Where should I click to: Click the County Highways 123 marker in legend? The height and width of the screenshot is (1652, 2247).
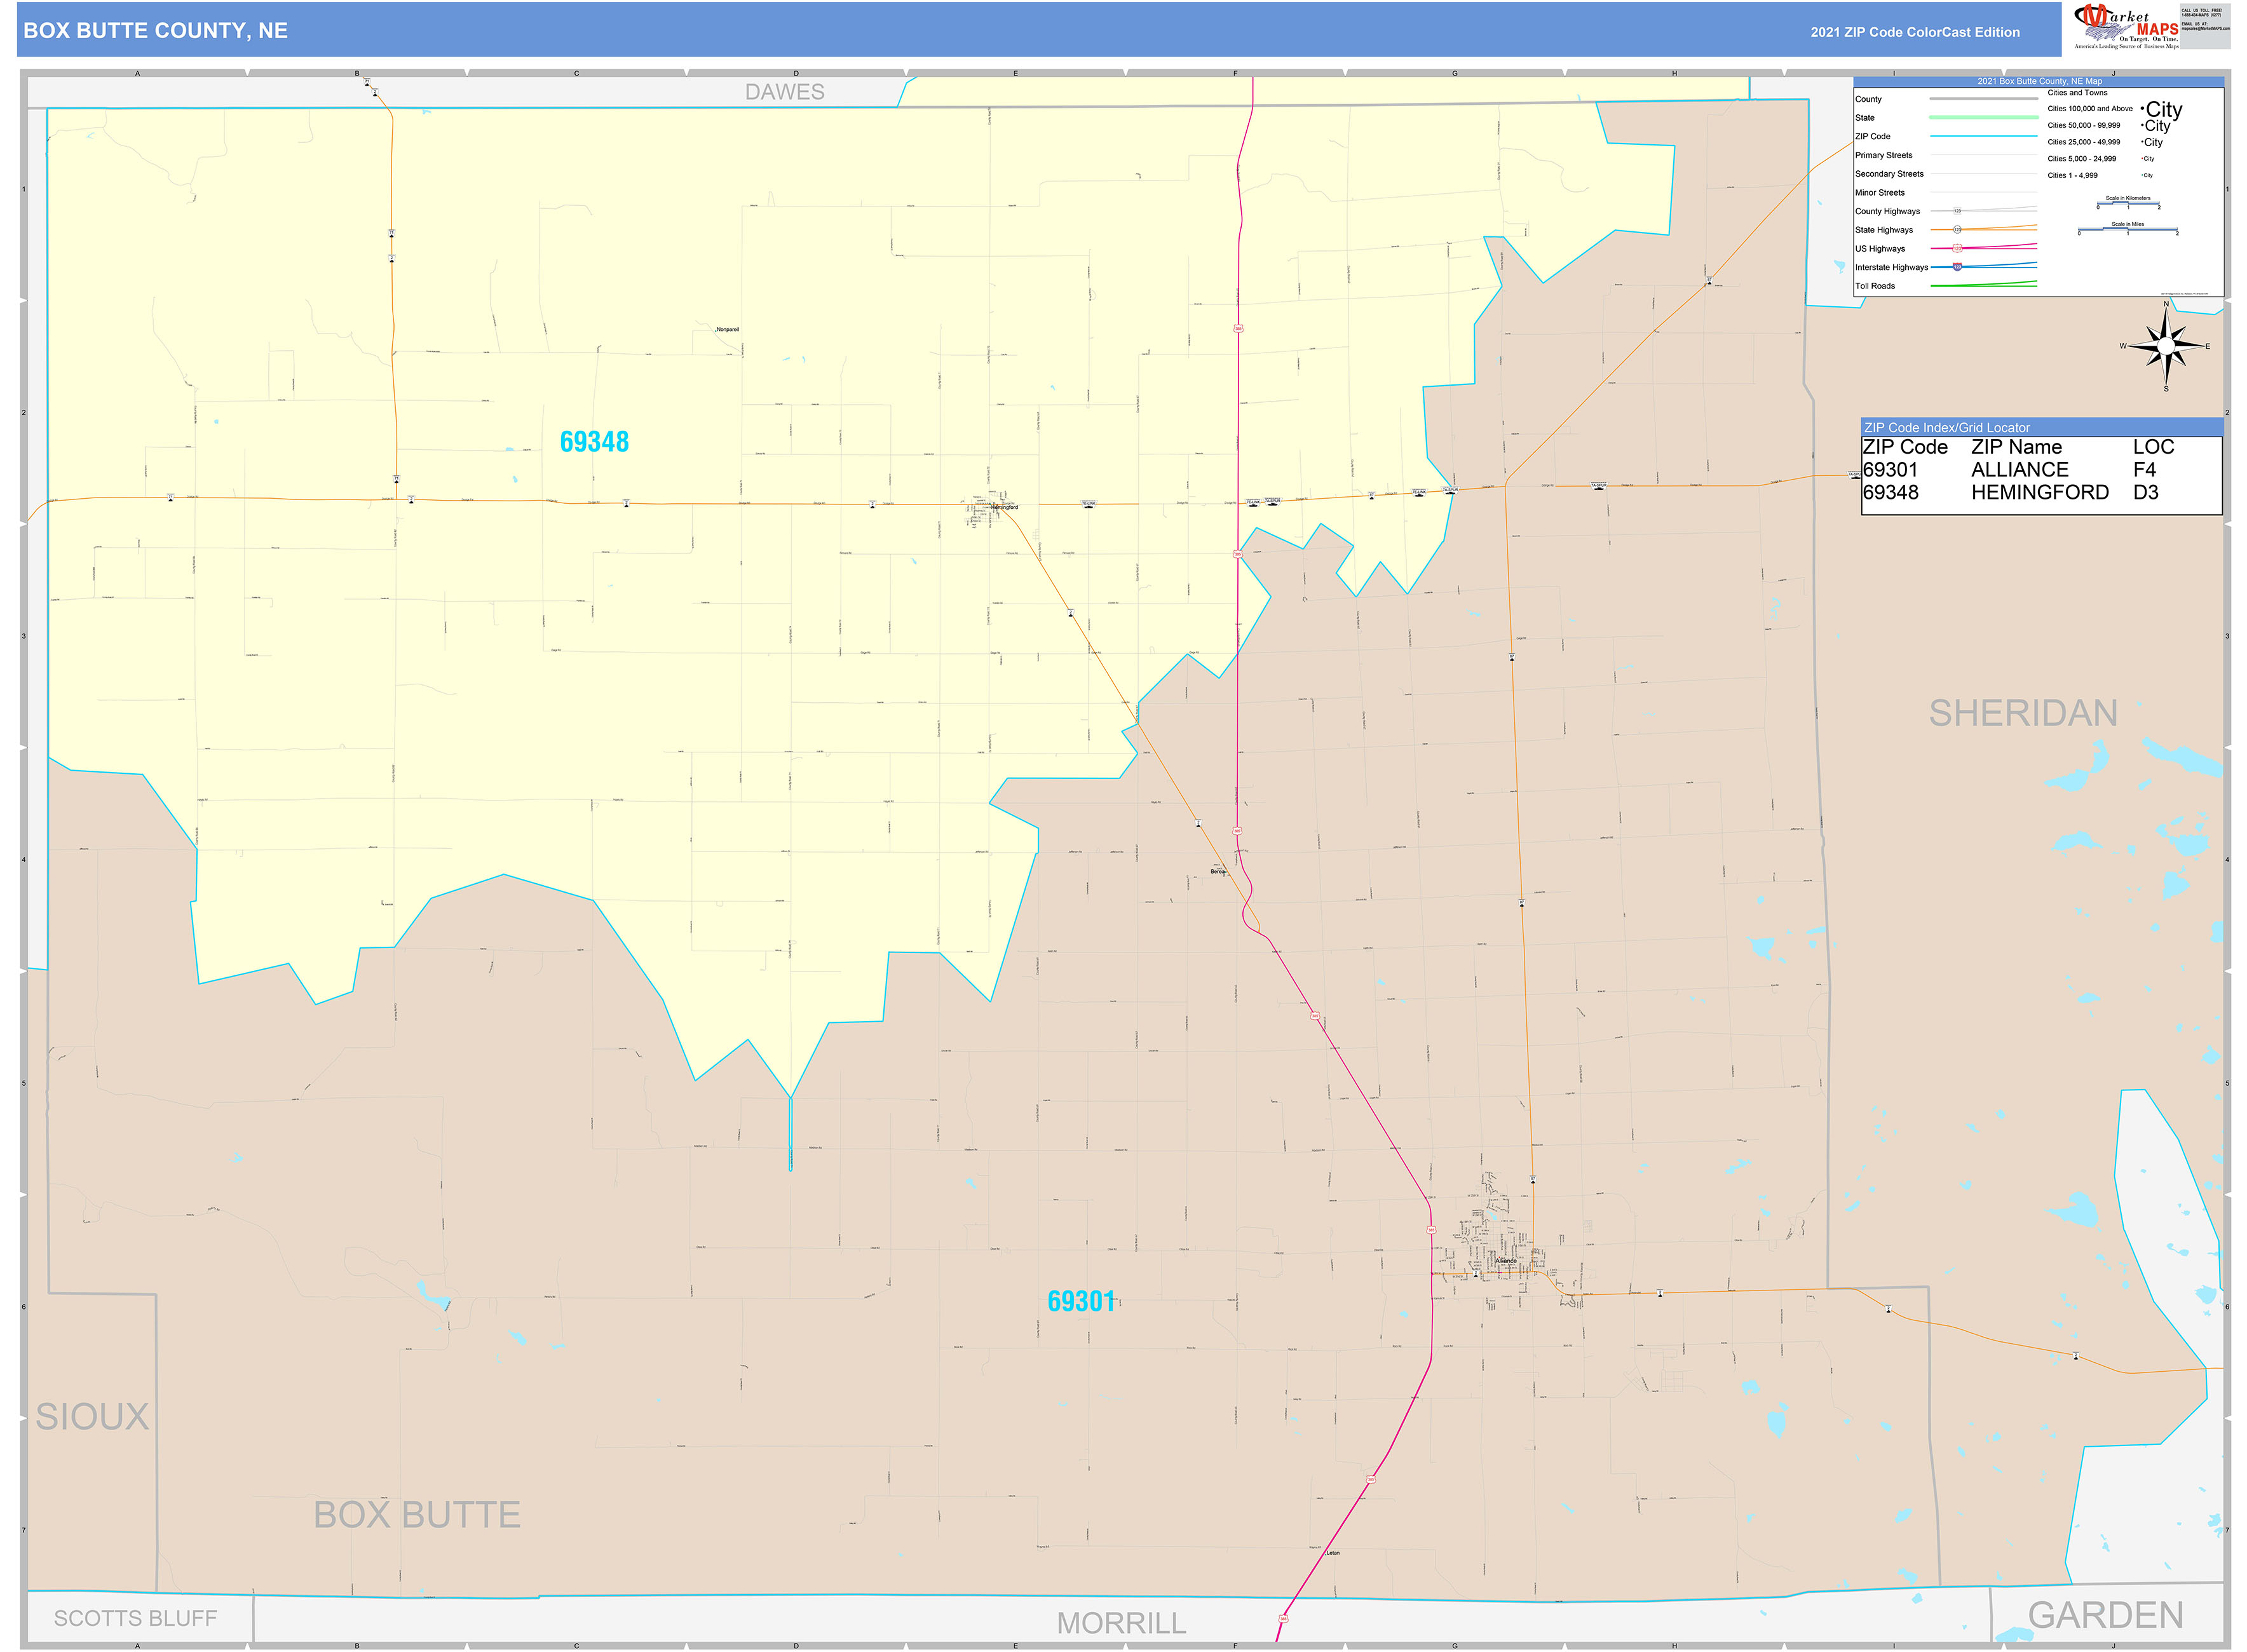(x=1957, y=210)
